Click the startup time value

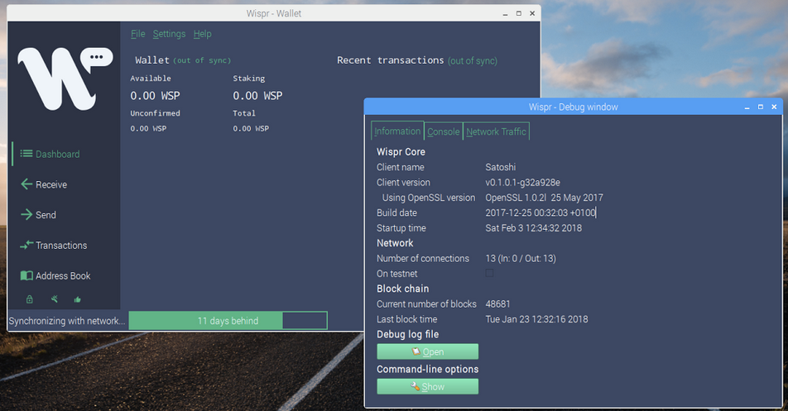coord(533,228)
